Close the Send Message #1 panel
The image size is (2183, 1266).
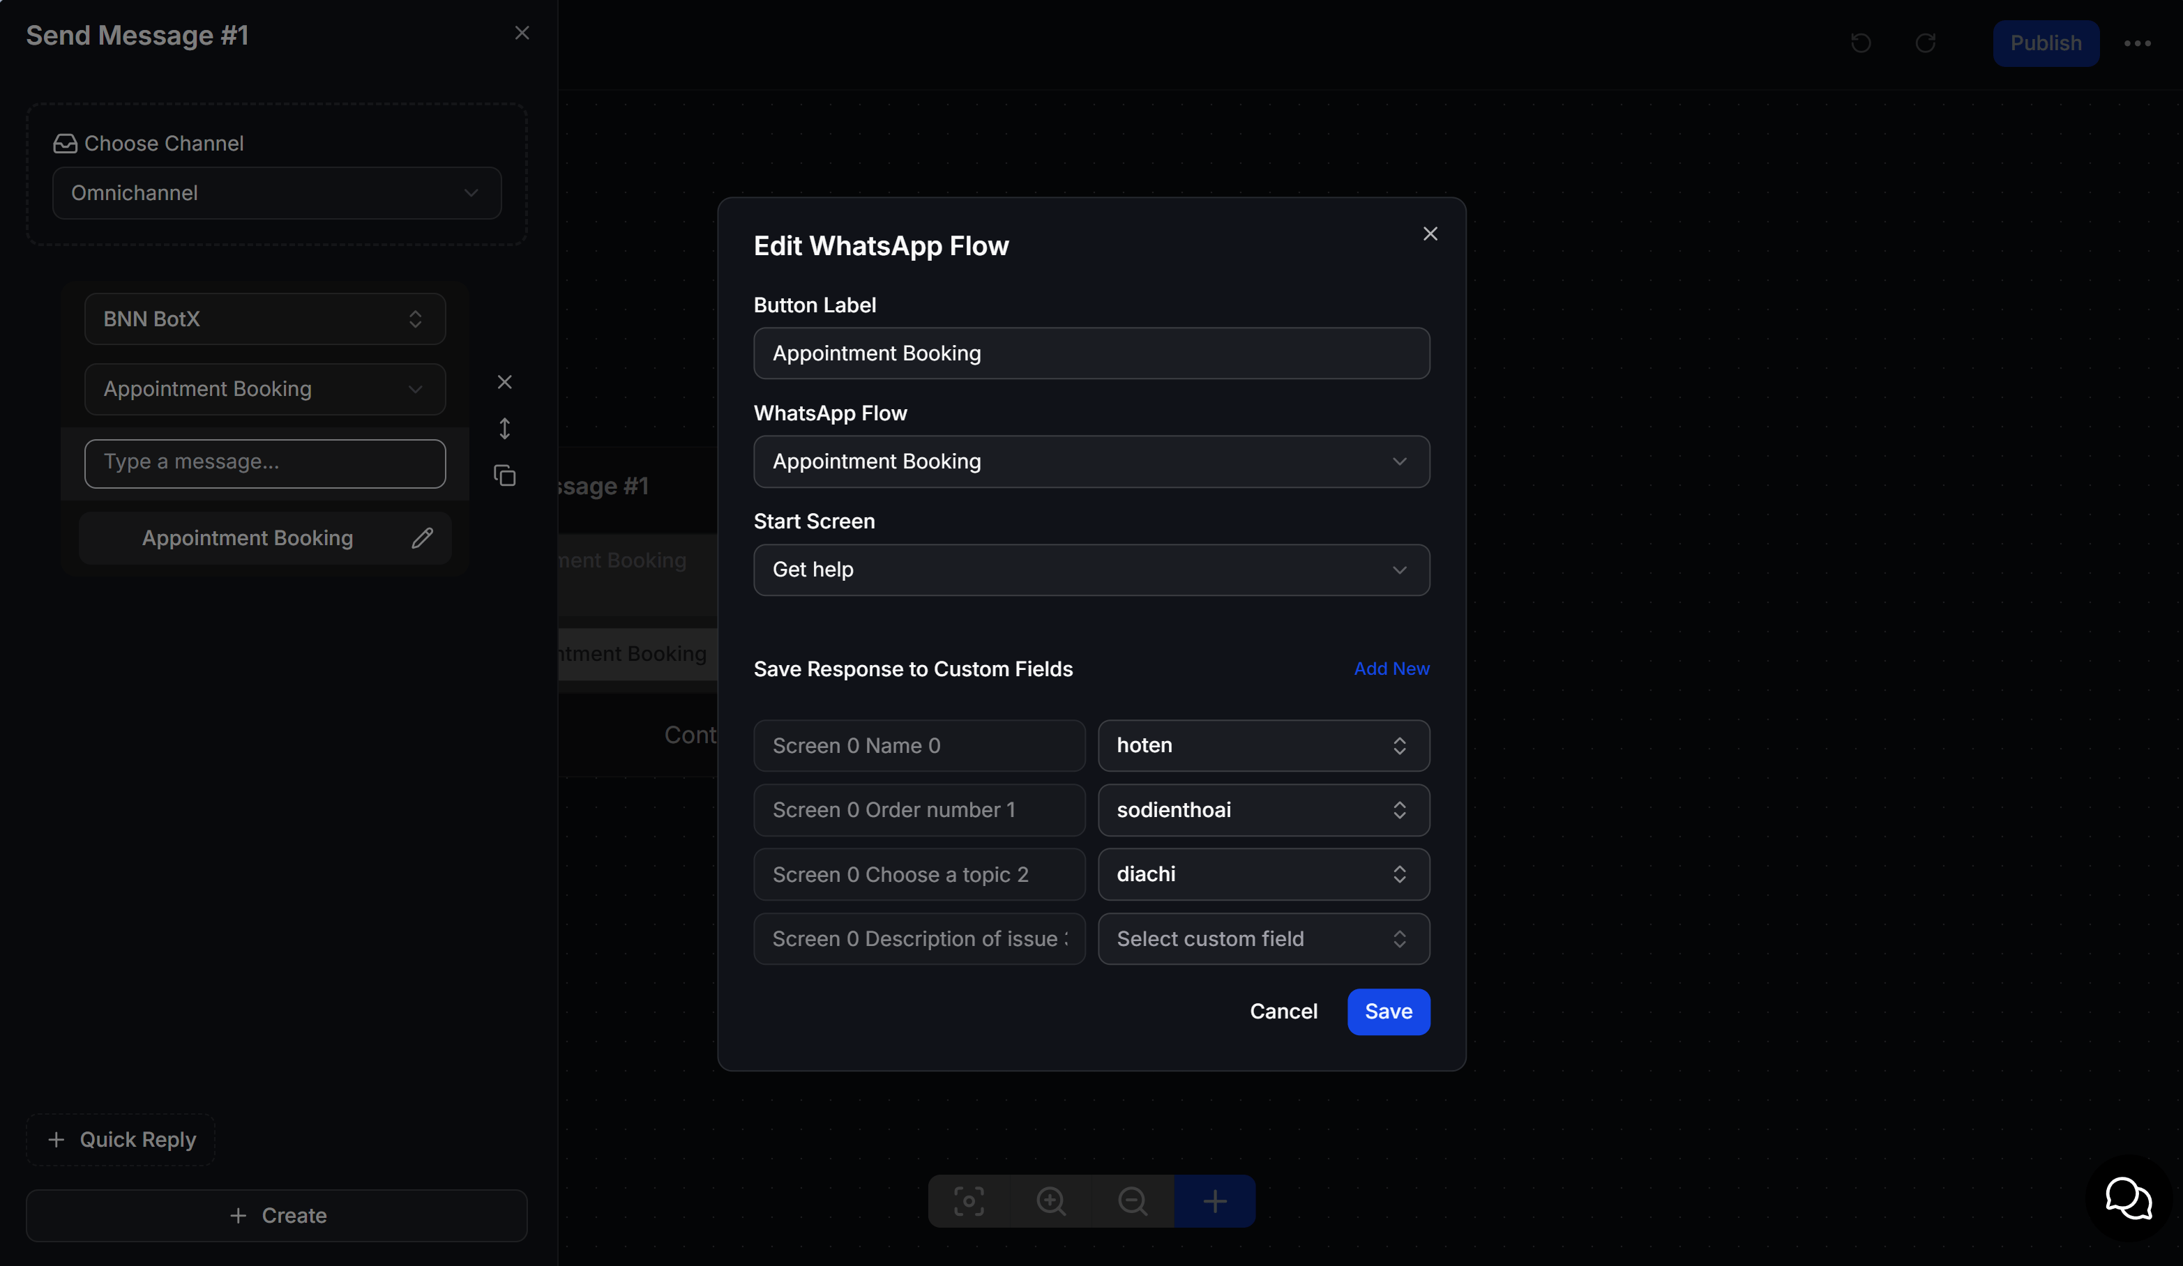(x=522, y=33)
